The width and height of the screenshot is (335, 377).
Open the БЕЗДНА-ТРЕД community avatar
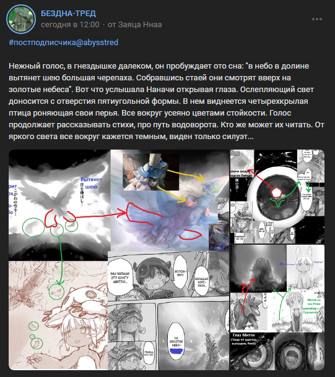point(21,19)
